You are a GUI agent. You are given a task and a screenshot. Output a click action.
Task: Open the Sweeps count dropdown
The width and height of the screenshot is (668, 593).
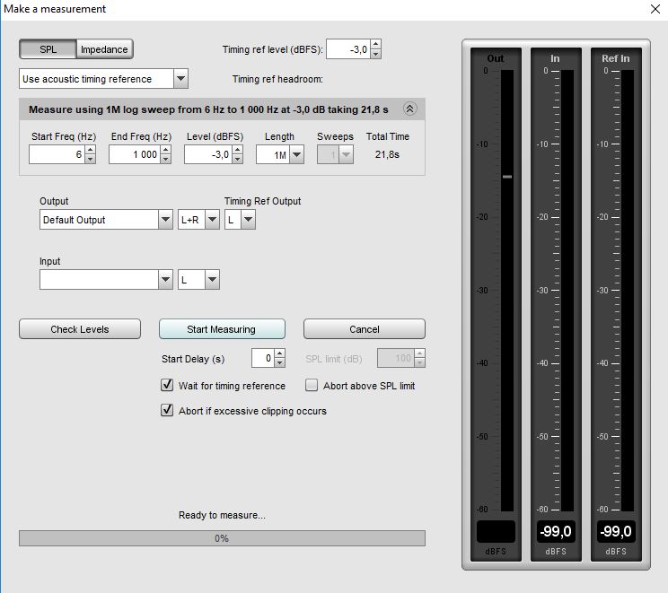coord(346,154)
